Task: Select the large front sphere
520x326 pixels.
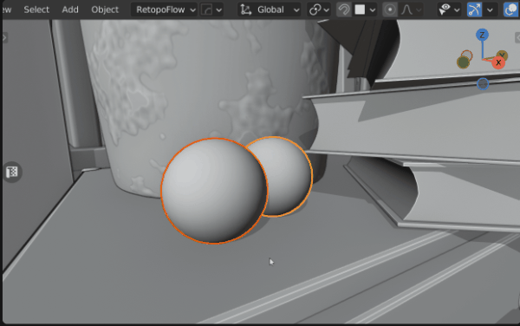Action: tap(214, 191)
